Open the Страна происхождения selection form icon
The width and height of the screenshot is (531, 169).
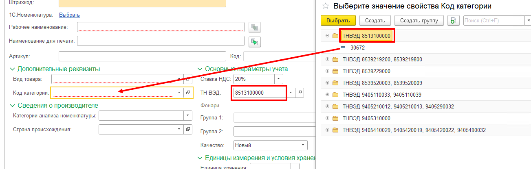pos(188,129)
